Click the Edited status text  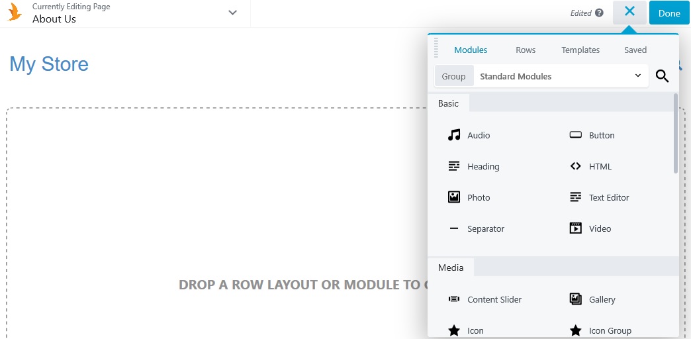pos(581,13)
